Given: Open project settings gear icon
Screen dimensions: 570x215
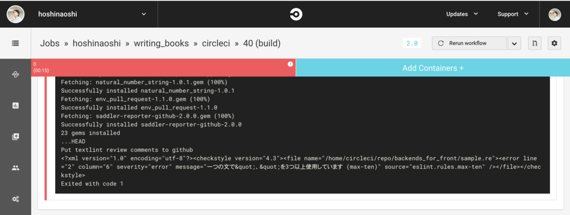Looking at the screenshot, I should (x=554, y=43).
